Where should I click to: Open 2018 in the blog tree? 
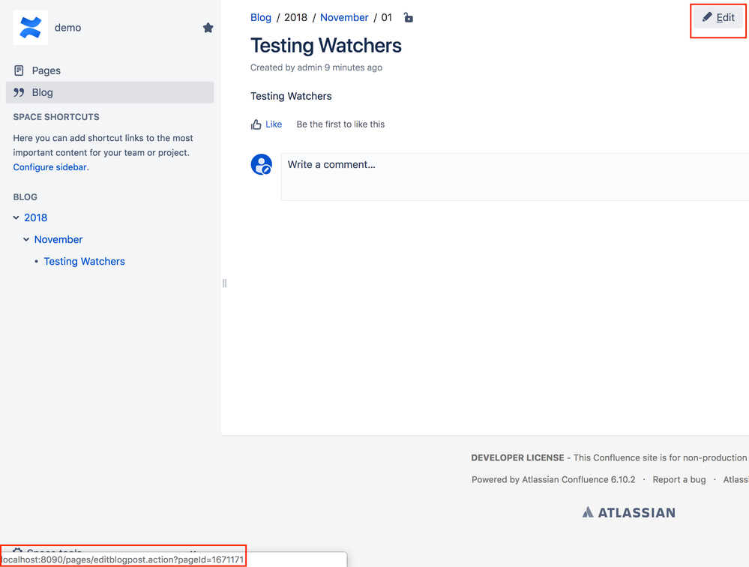coord(36,217)
